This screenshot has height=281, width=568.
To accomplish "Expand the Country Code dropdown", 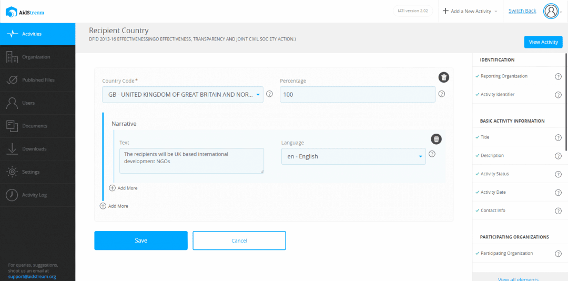I will pyautogui.click(x=183, y=95).
